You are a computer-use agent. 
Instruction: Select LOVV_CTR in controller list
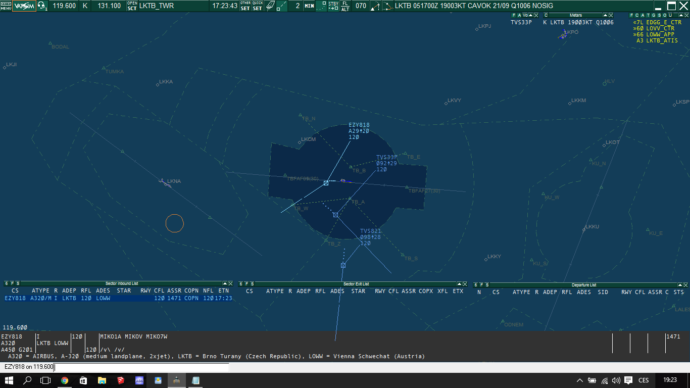[x=654, y=28]
